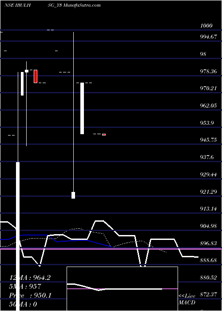Select the white candlestick body near 921
Screen dimensions: 222x311
pyautogui.click(x=73, y=195)
